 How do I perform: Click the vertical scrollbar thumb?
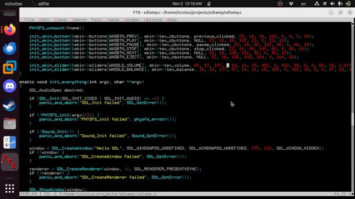(x=353, y=119)
